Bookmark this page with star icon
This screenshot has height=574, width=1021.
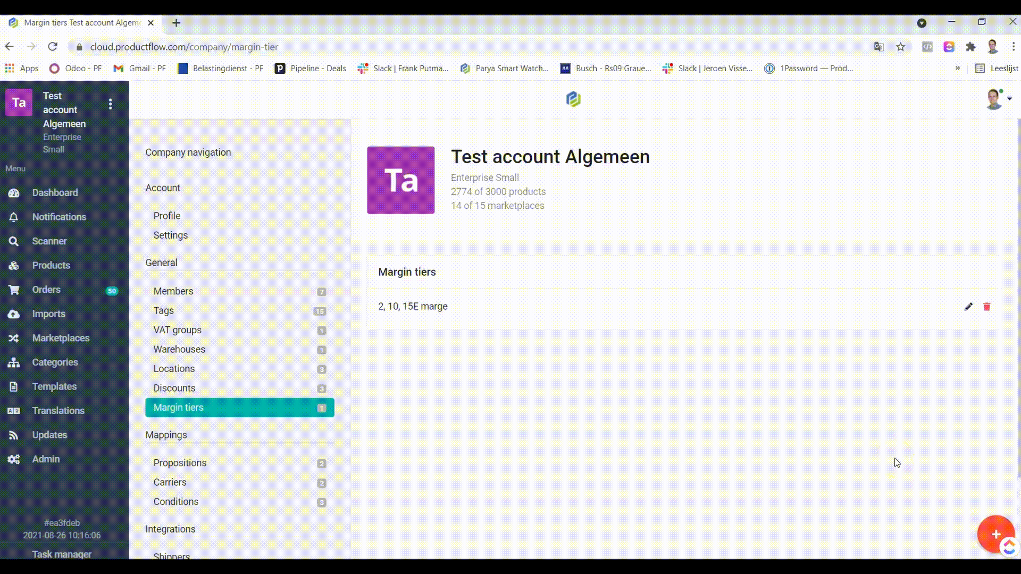[x=900, y=47]
